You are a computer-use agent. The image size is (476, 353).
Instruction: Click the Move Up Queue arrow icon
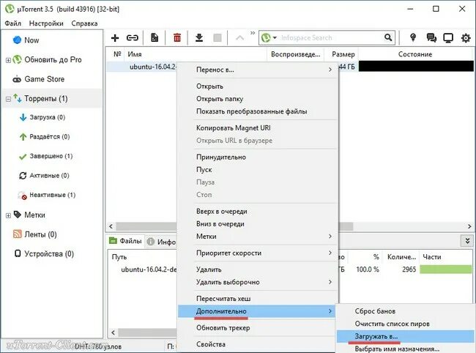click(x=239, y=38)
